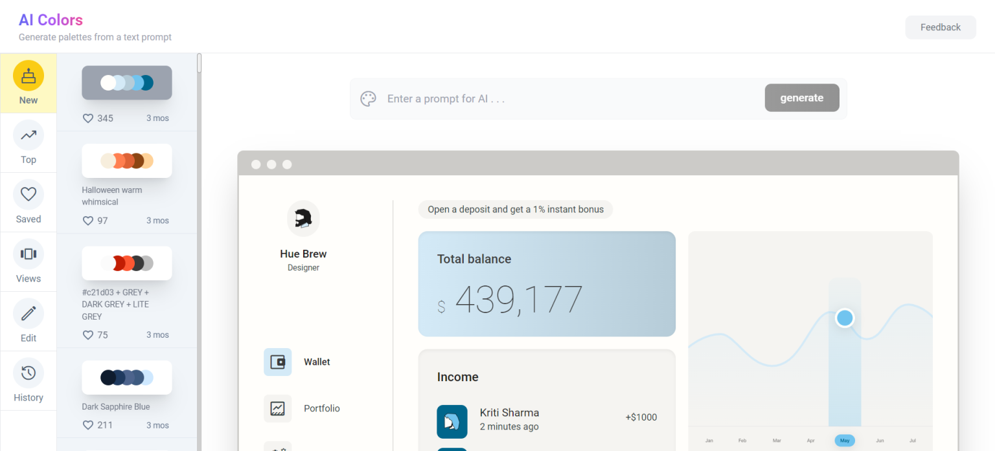This screenshot has width=995, height=451.
Task: Click the Wallet icon in preview
Action: click(277, 362)
